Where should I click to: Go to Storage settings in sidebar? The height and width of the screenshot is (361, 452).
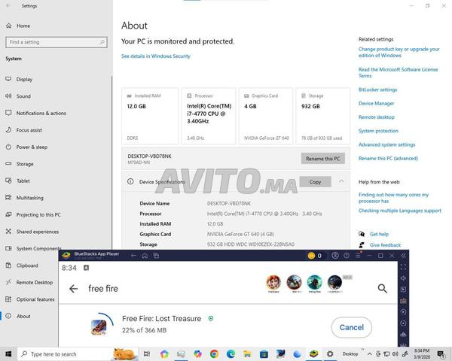click(25, 164)
